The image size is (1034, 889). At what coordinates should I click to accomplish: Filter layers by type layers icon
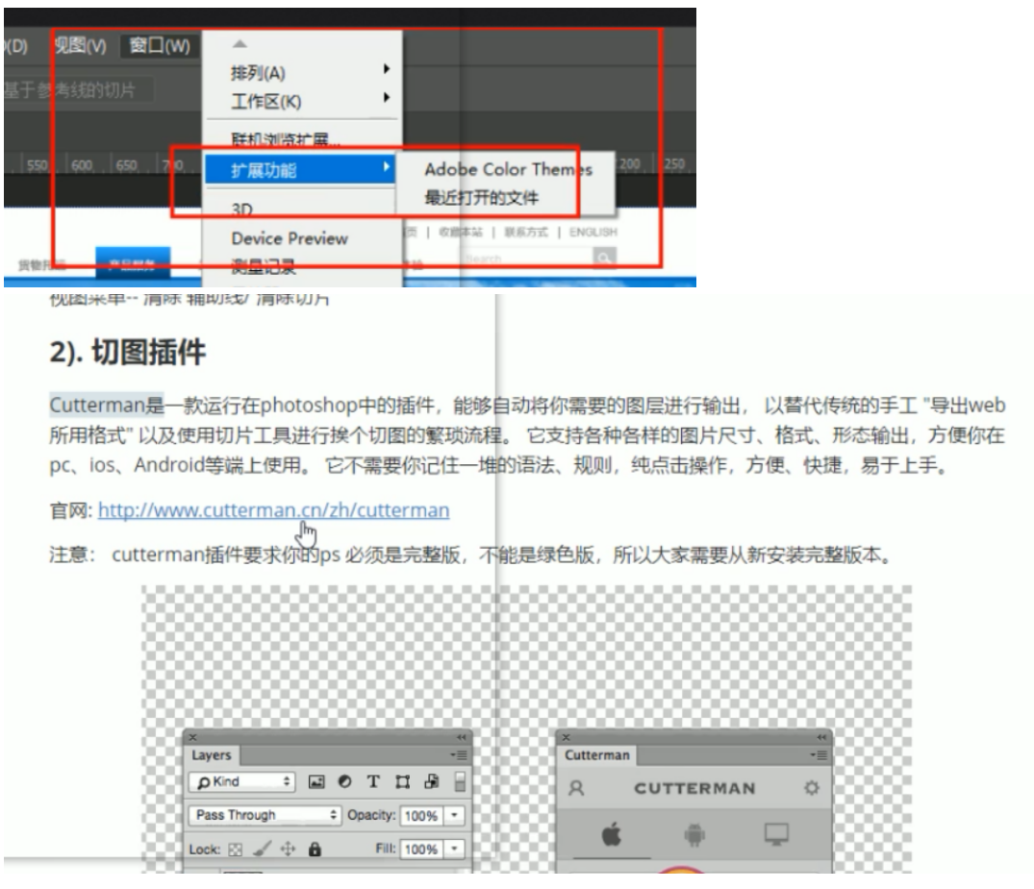(x=373, y=781)
